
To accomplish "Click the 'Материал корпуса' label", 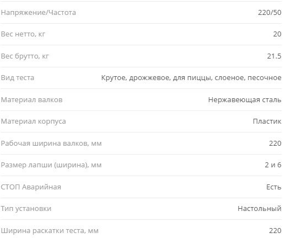I will pyautogui.click(x=33, y=121).
